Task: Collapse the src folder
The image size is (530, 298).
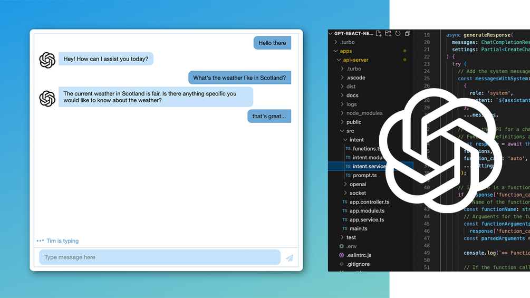Action: pyautogui.click(x=342, y=131)
